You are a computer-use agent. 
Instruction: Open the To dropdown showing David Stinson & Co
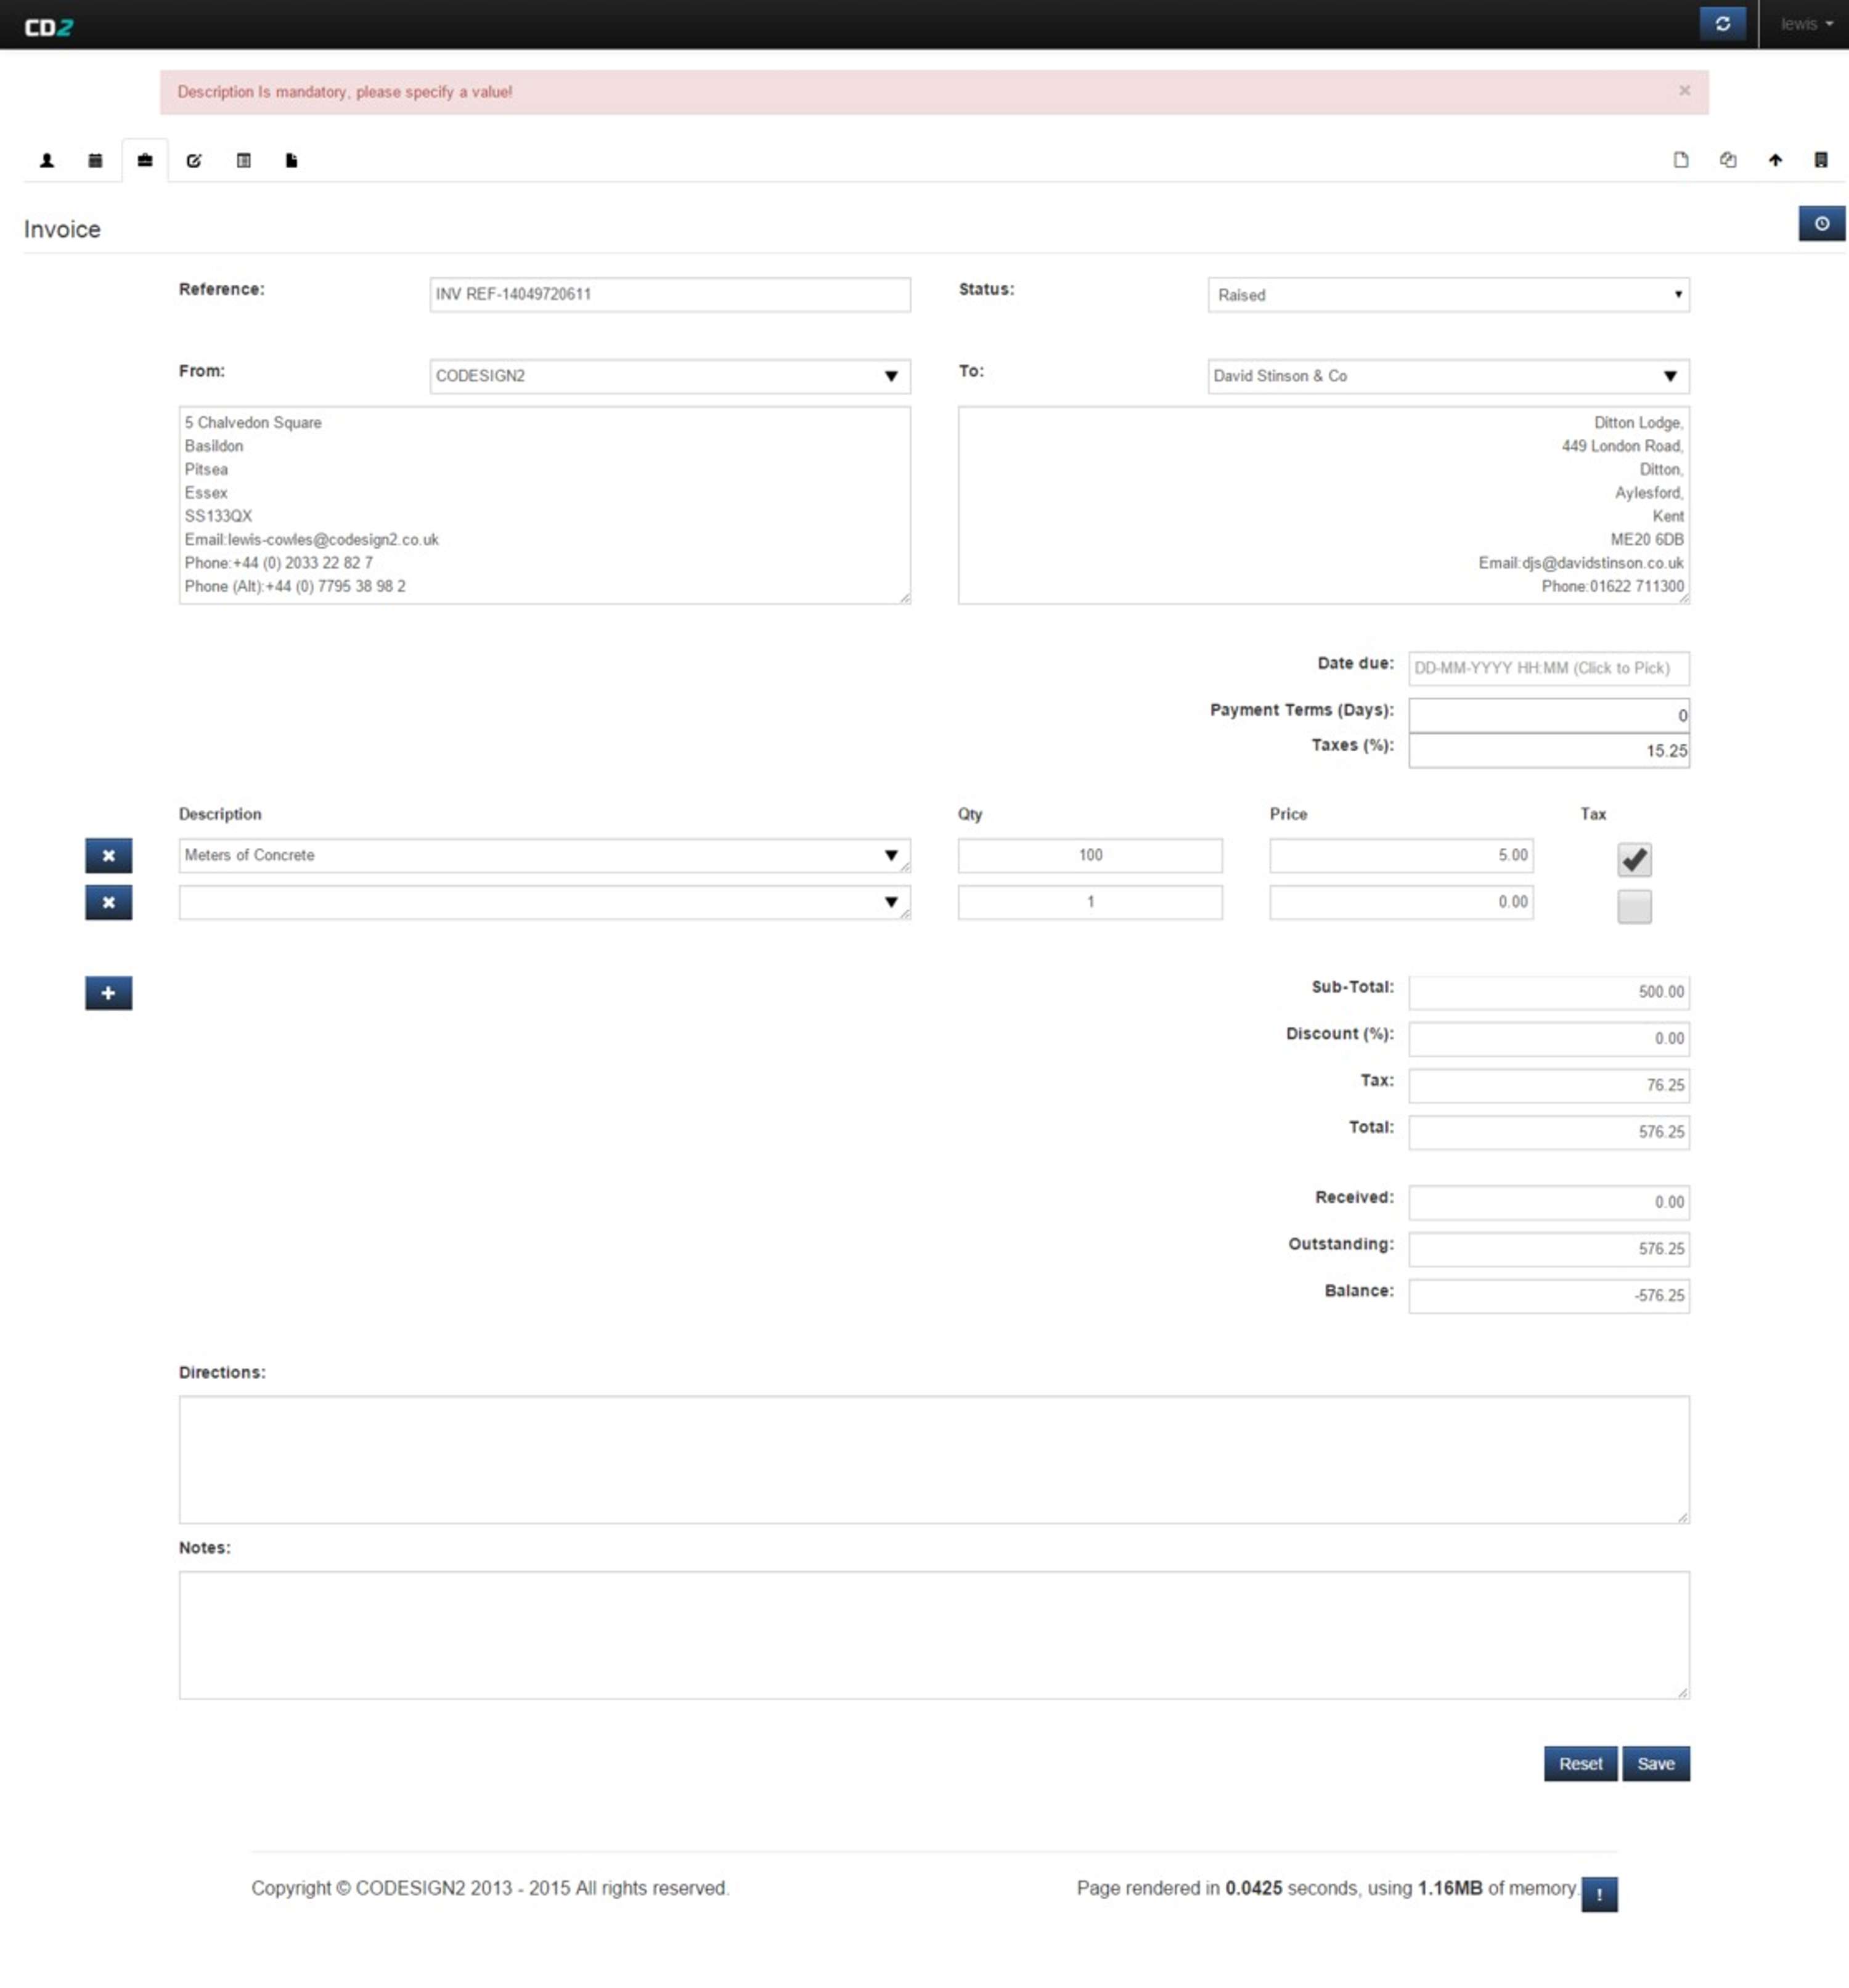[1448, 376]
